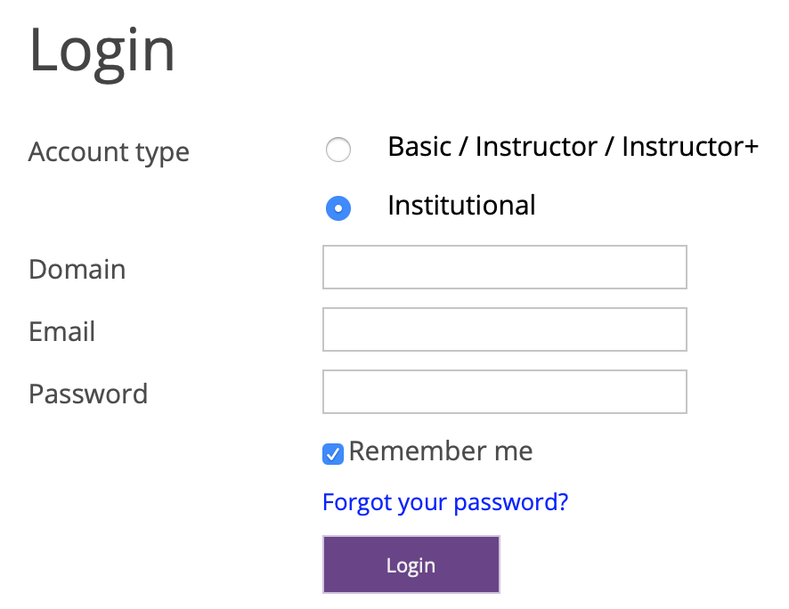Focus the Email text box

click(x=504, y=329)
